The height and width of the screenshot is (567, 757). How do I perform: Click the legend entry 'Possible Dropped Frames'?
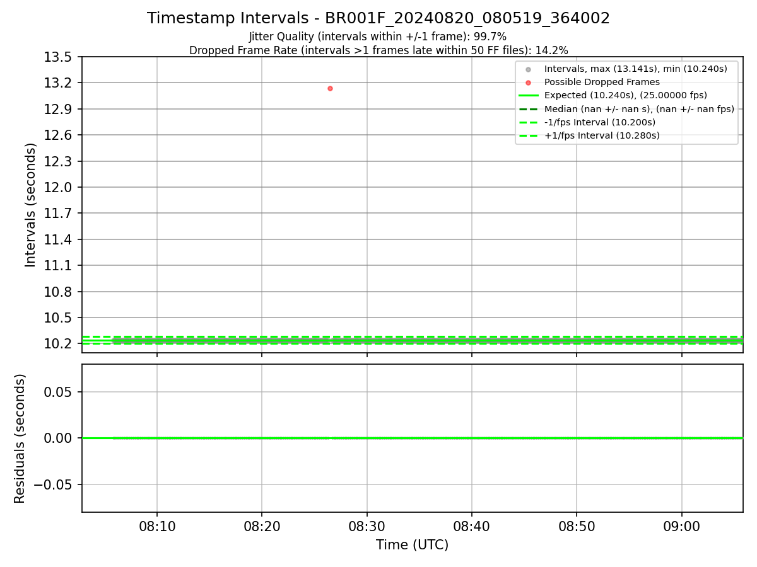pyautogui.click(x=602, y=82)
